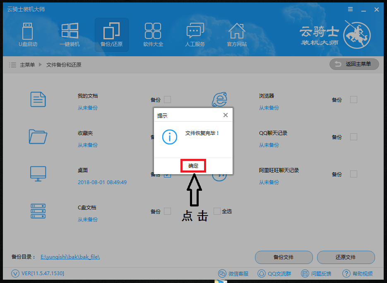Open backup path E:\yunqishi\bak\bak_file\
387x283 pixels.
click(x=70, y=257)
